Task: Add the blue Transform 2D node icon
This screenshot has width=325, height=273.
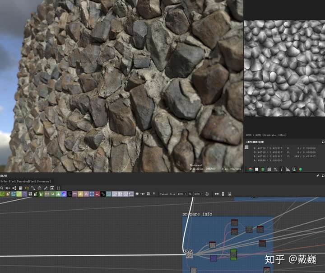Action: coord(92,194)
